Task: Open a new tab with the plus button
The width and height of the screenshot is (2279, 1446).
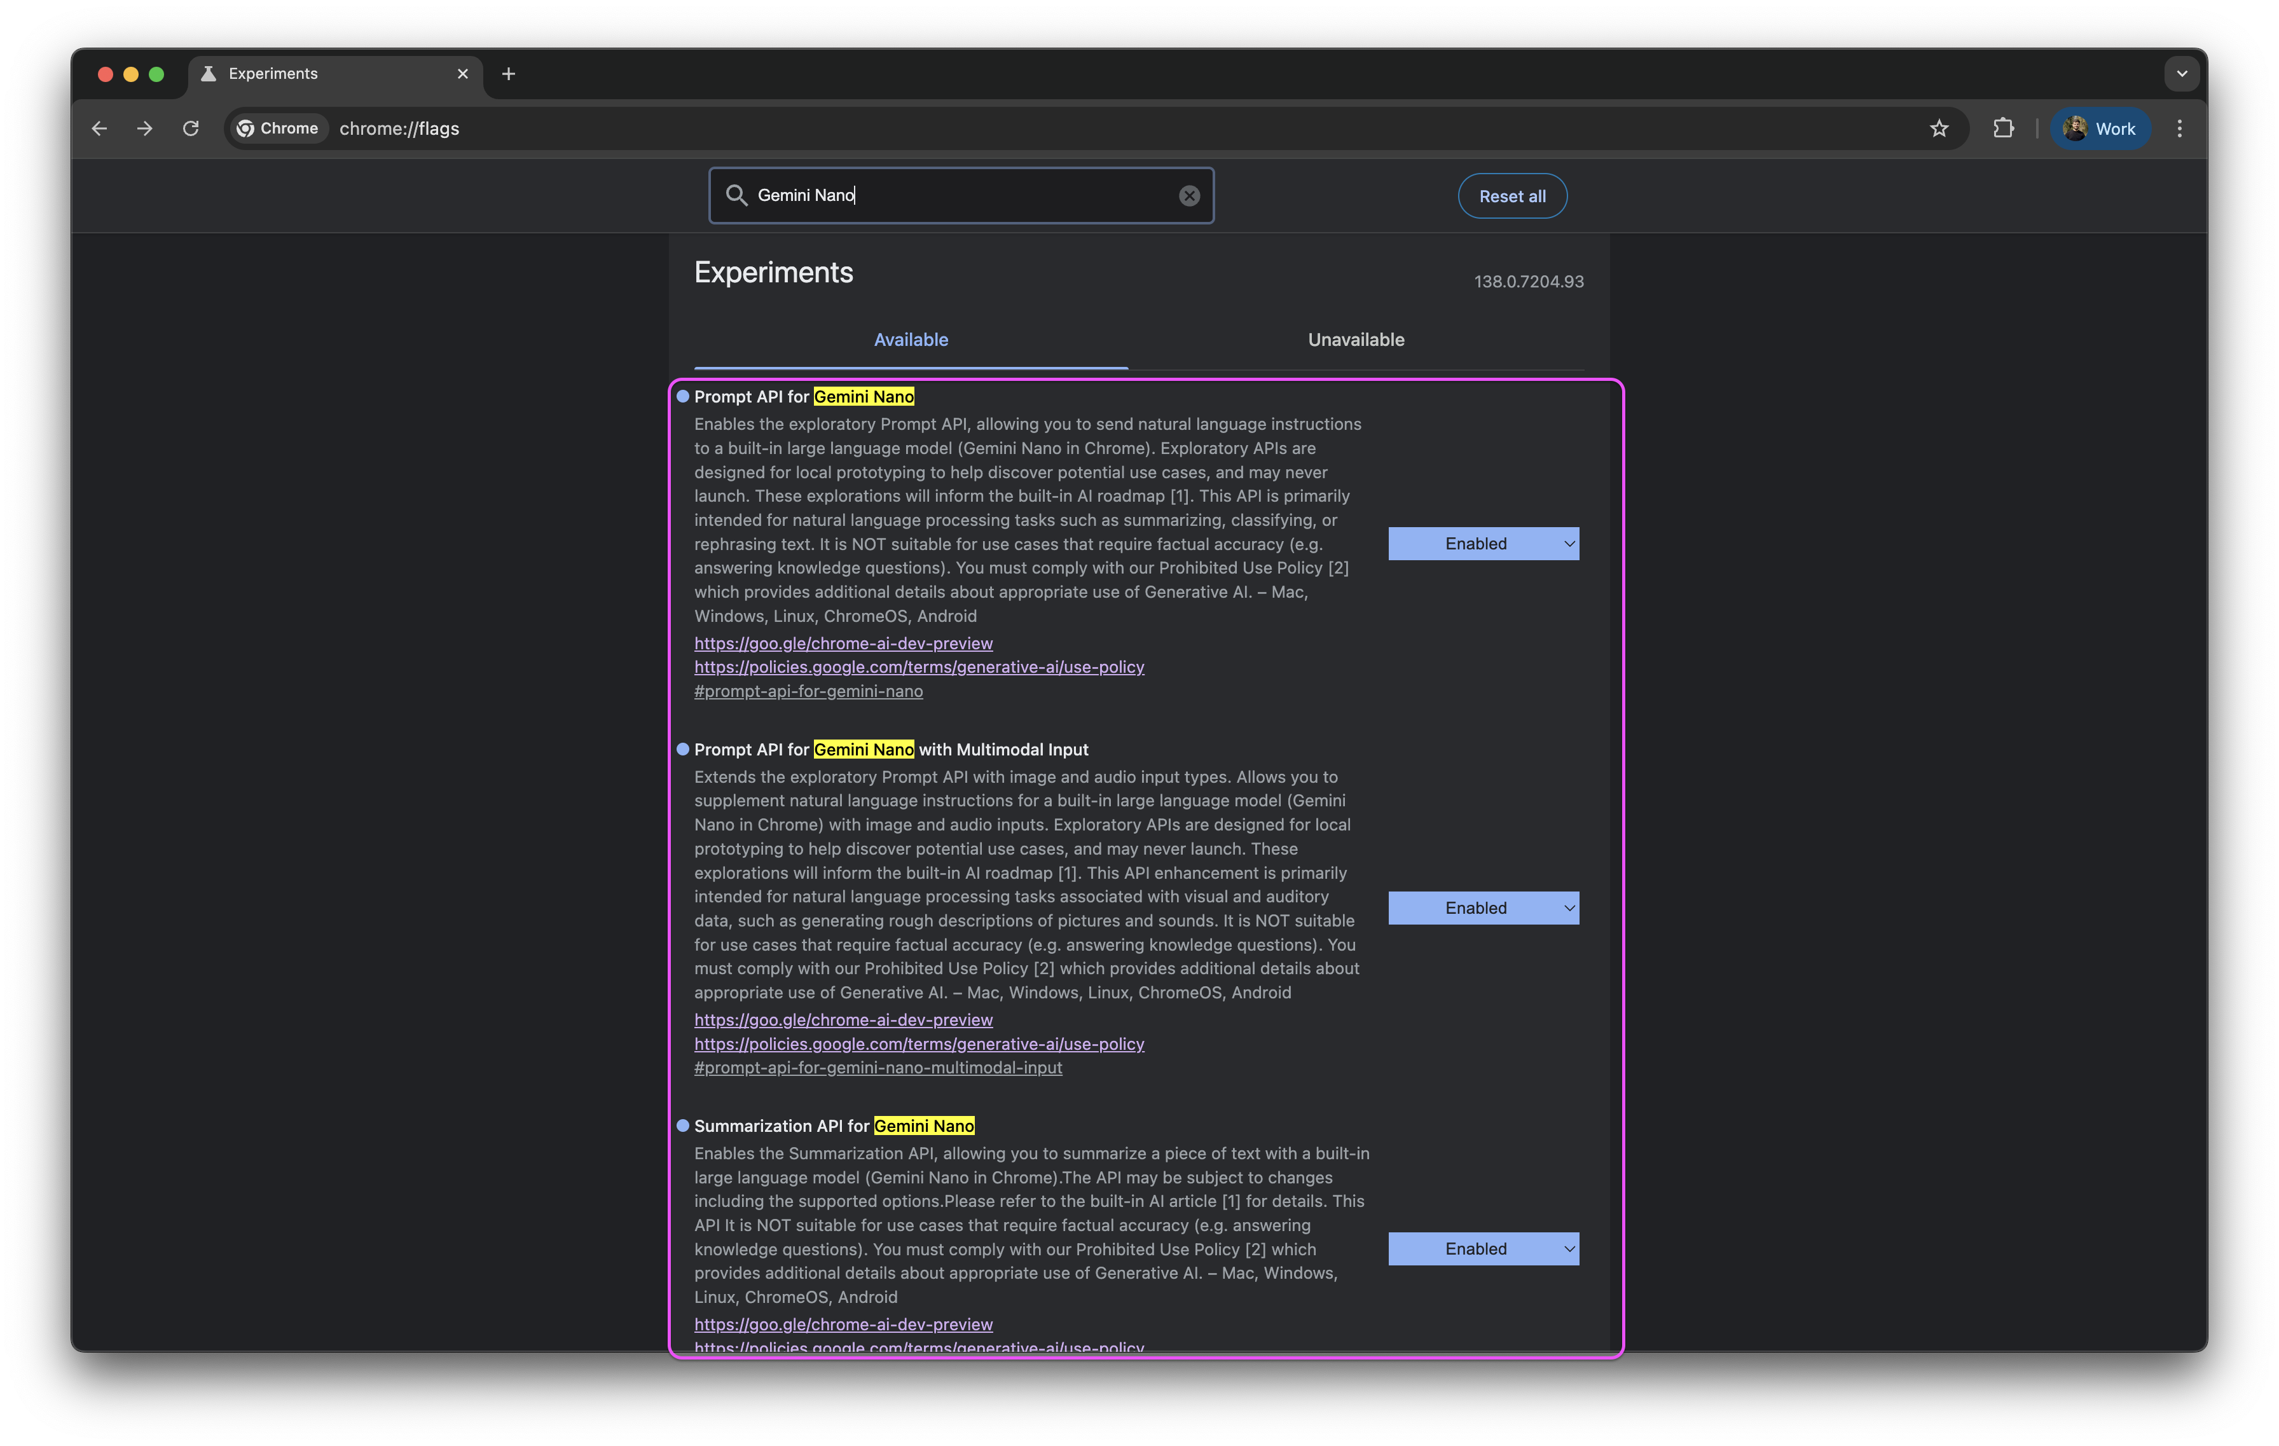Action: point(508,74)
